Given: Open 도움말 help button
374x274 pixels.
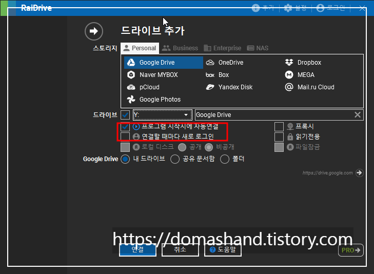Looking at the screenshot, I should pyautogui.click(x=223, y=250).
